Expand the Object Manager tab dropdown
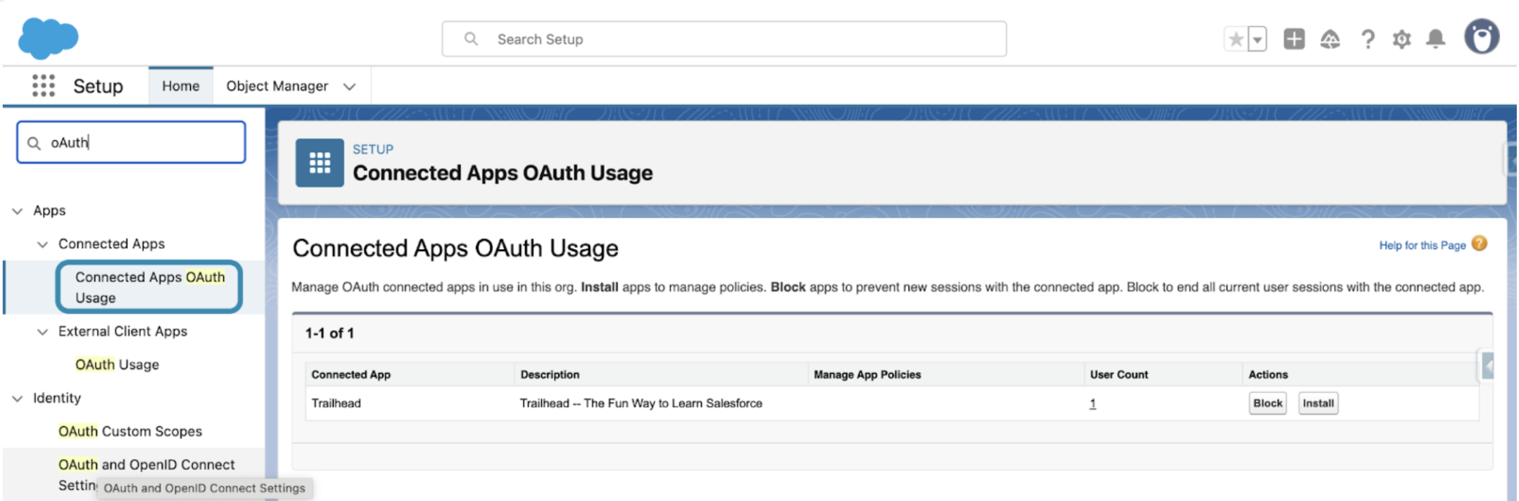 click(x=349, y=87)
